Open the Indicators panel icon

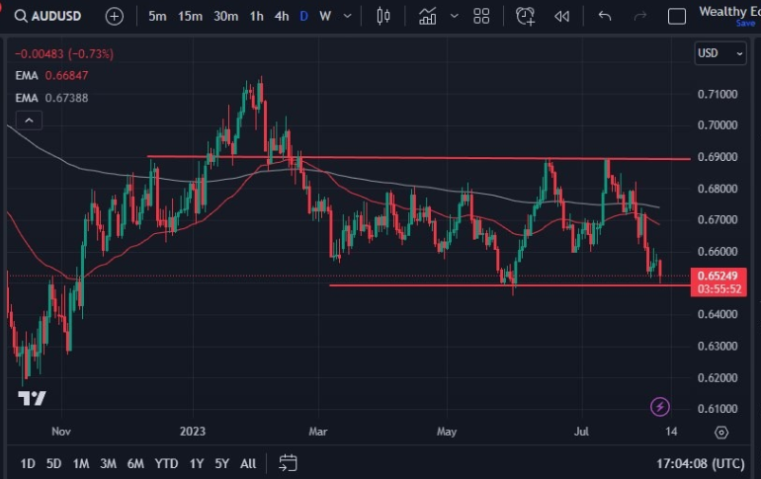click(x=427, y=16)
